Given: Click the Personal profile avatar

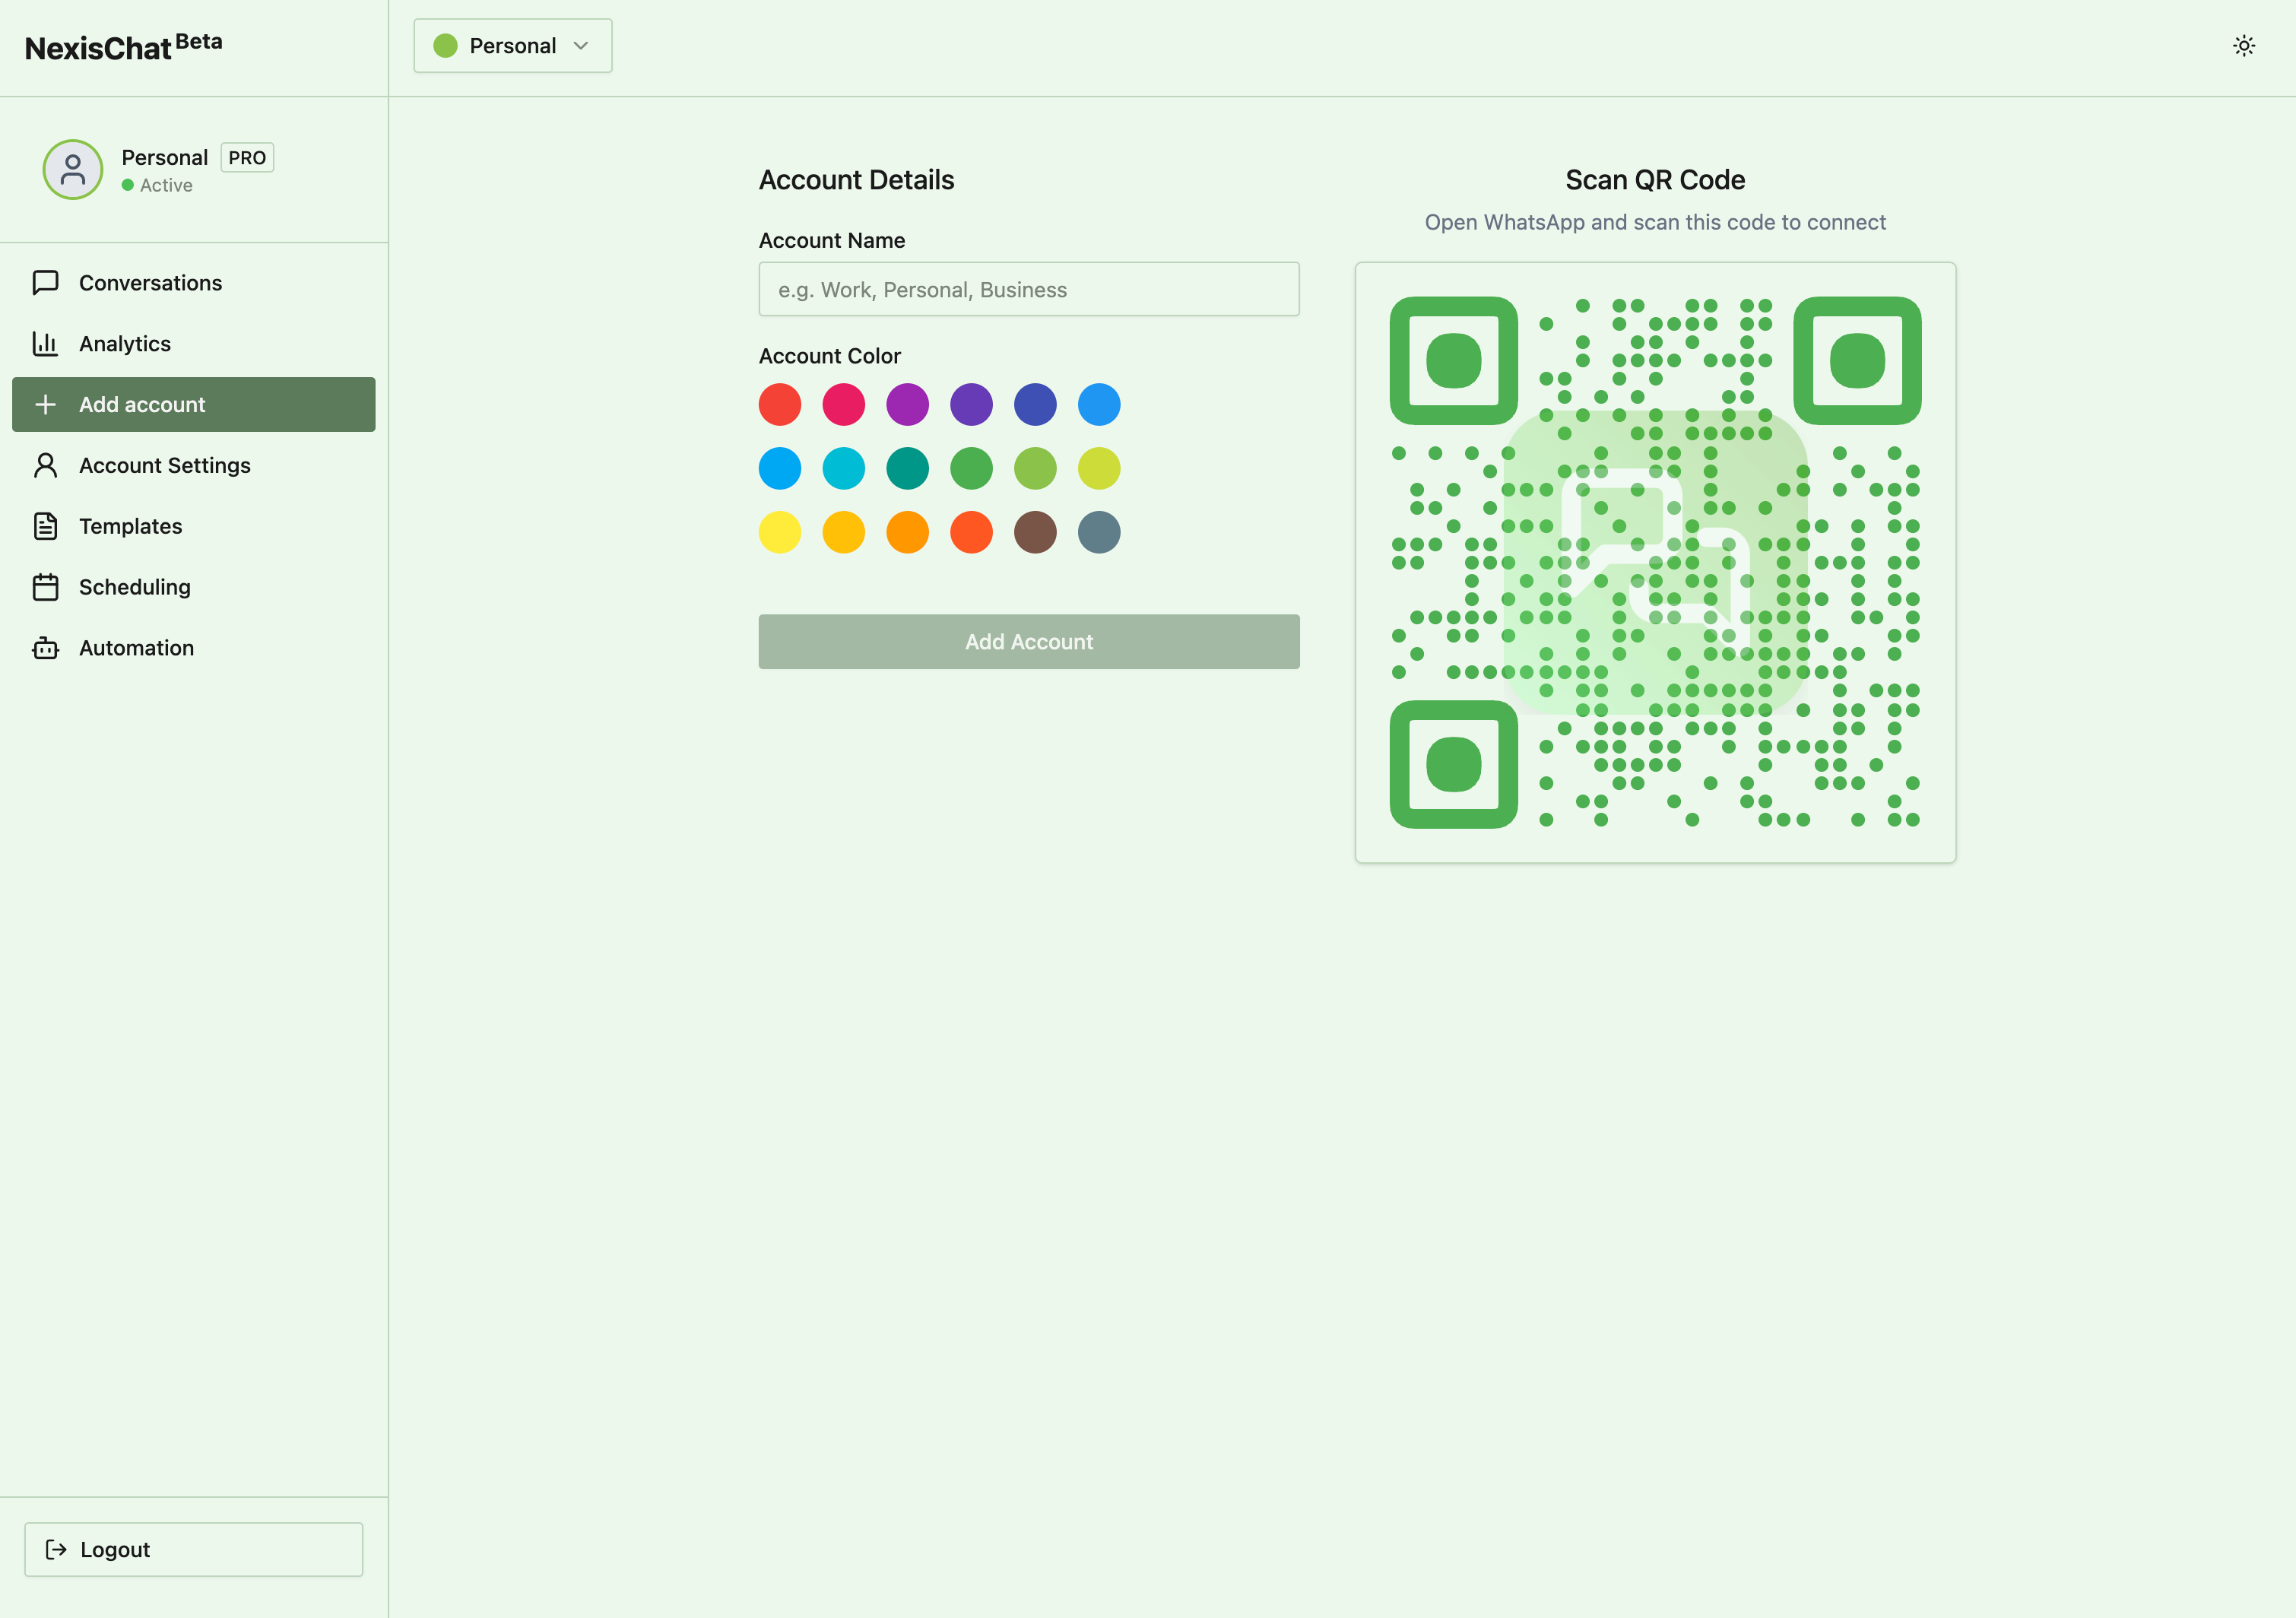Looking at the screenshot, I should [72, 169].
